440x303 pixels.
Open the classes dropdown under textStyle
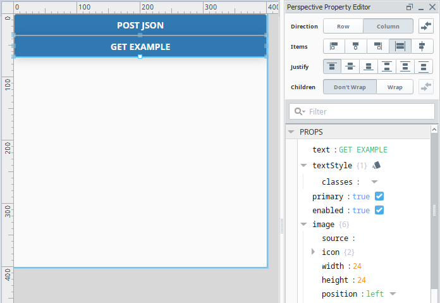click(374, 182)
